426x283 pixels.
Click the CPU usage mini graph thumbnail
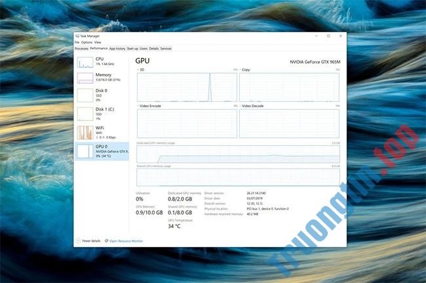(85, 62)
